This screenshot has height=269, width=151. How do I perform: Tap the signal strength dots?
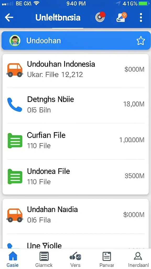pyautogui.click(x=8, y=3)
